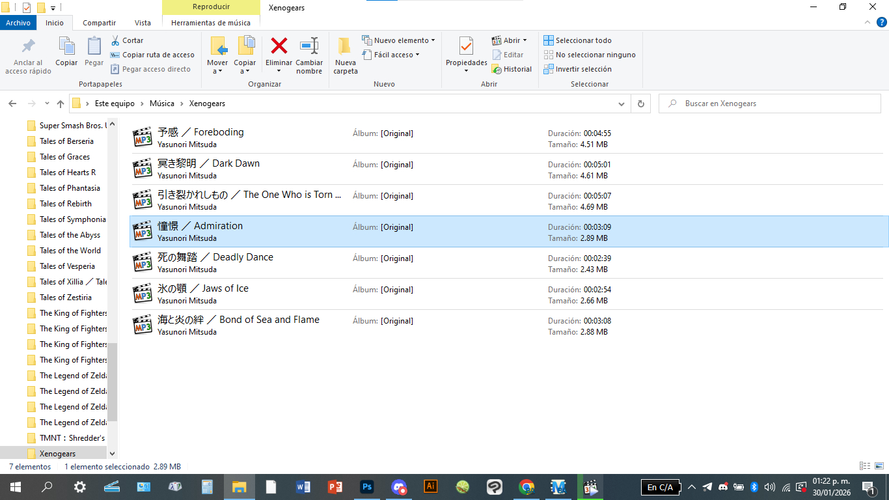
Task: Expand the Nuevo elemento dropdown
Action: pos(398,40)
